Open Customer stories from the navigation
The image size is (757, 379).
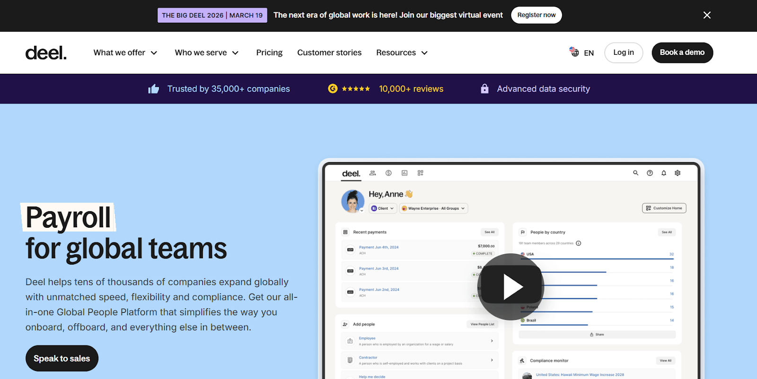coord(329,52)
